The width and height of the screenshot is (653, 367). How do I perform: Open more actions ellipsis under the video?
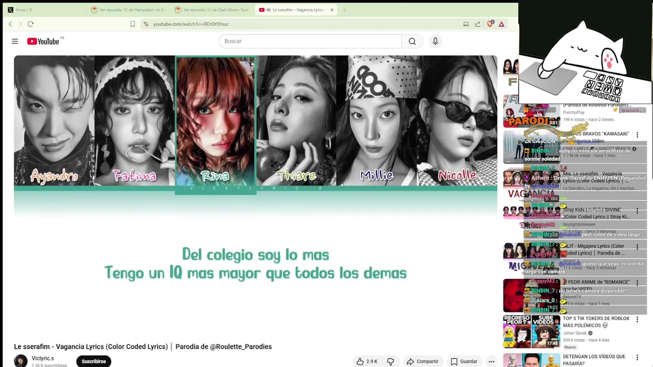491,361
